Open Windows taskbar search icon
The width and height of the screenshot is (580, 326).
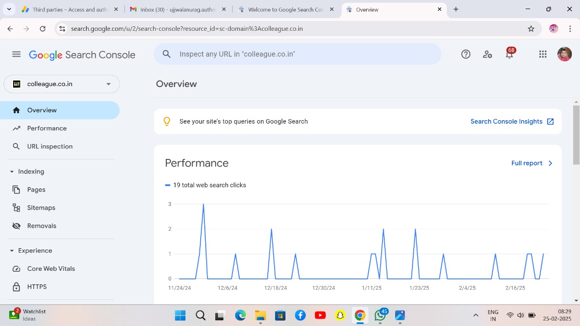coord(200,315)
